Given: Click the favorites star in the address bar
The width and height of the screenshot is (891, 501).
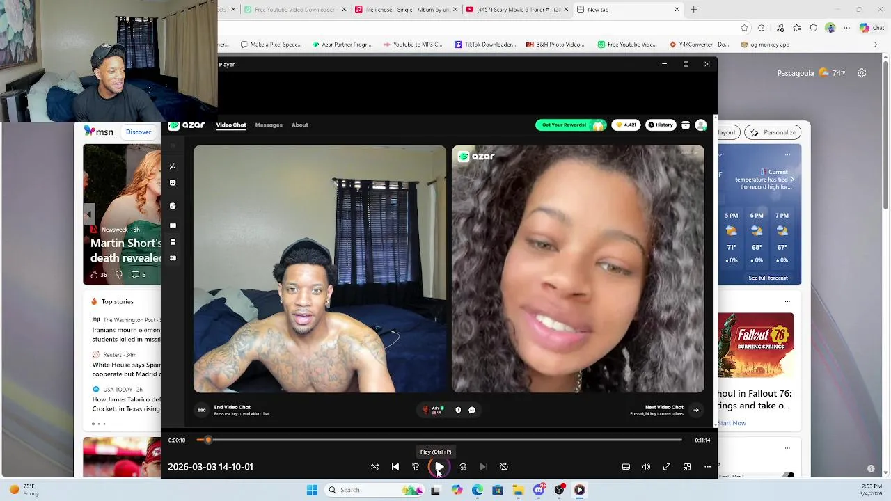Looking at the screenshot, I should (x=744, y=28).
